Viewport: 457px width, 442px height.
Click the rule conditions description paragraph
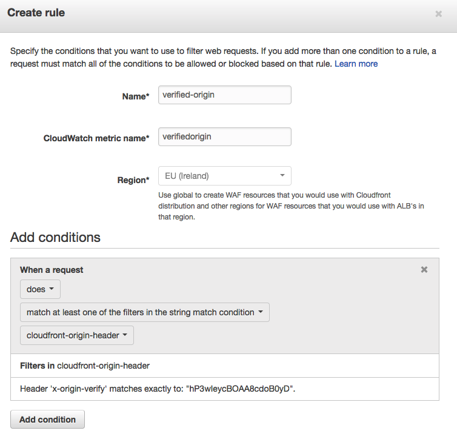(223, 58)
